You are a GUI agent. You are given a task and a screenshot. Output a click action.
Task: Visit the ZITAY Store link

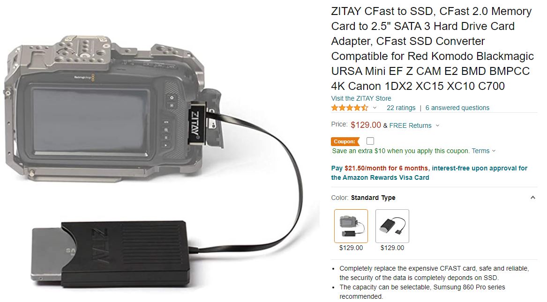pyautogui.click(x=361, y=98)
